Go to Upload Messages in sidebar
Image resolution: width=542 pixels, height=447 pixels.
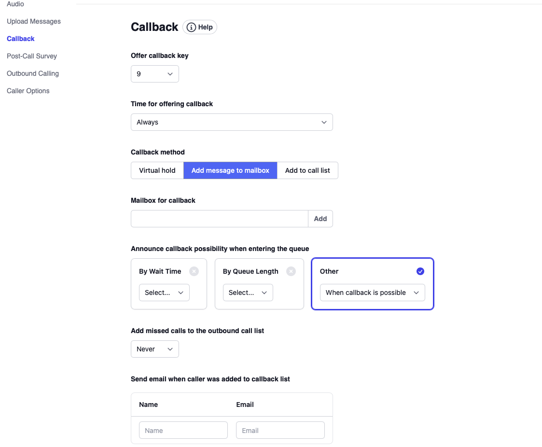coord(34,21)
